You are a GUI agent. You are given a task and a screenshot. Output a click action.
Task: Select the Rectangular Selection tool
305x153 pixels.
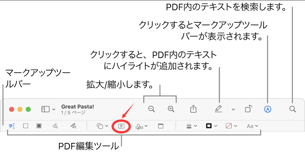26,126
